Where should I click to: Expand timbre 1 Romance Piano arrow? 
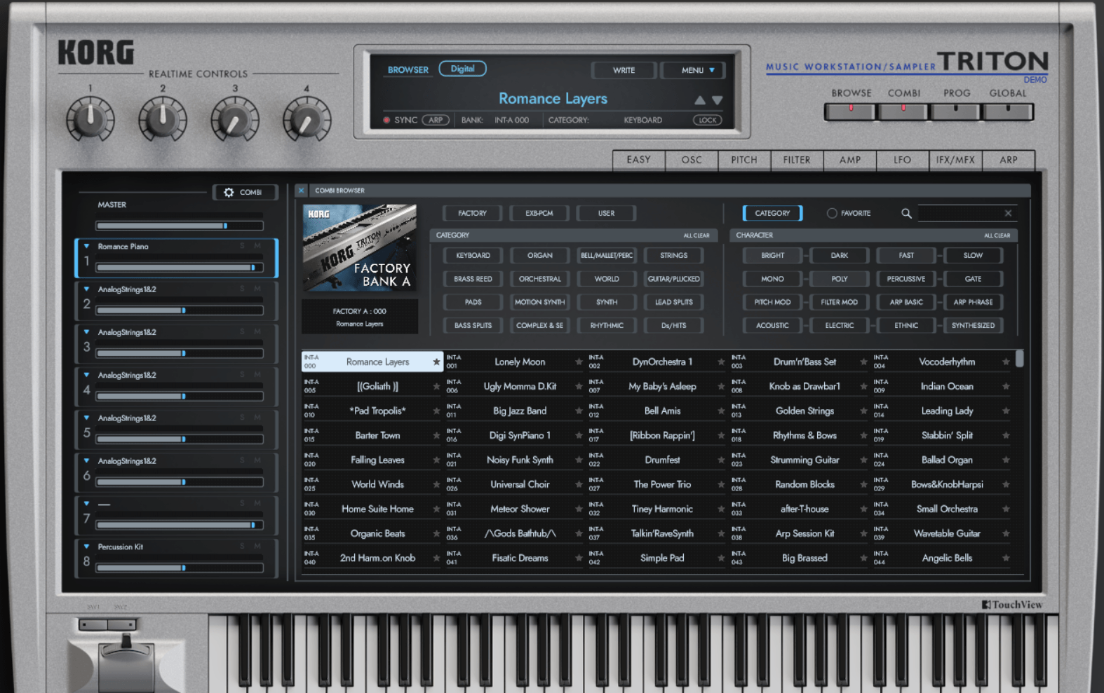(86, 246)
